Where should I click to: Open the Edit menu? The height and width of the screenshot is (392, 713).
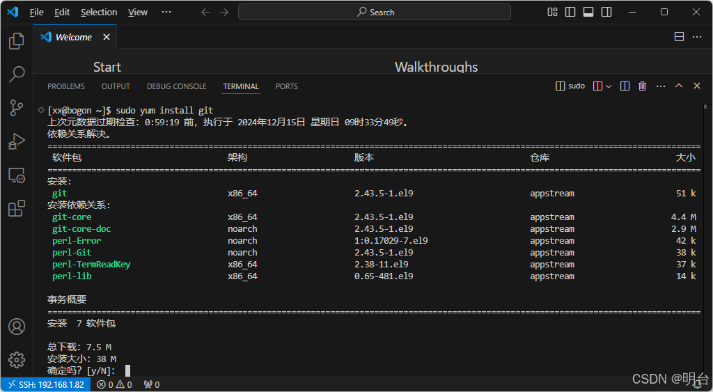coord(62,13)
